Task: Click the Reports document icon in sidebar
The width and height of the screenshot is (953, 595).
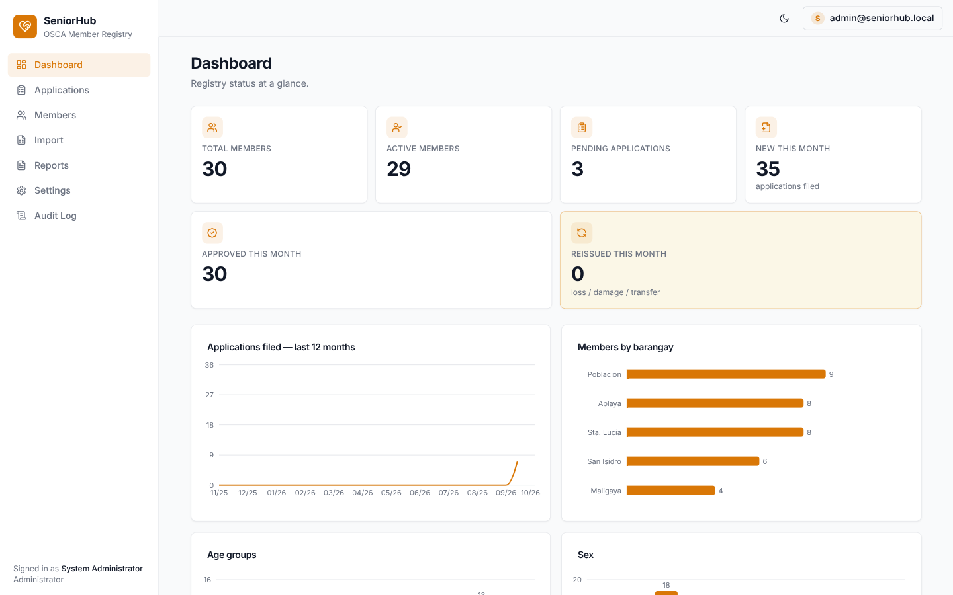Action: point(21,165)
